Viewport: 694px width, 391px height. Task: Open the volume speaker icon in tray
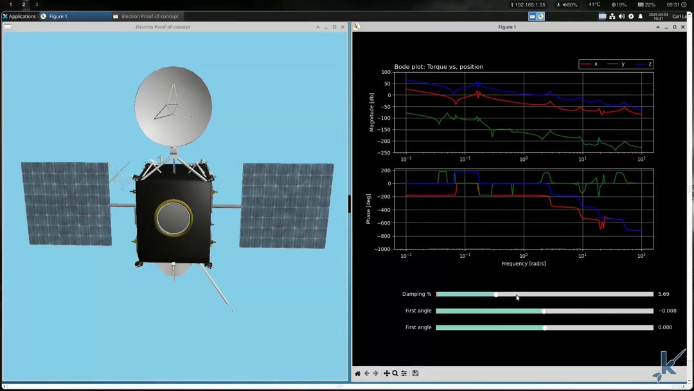coord(621,16)
